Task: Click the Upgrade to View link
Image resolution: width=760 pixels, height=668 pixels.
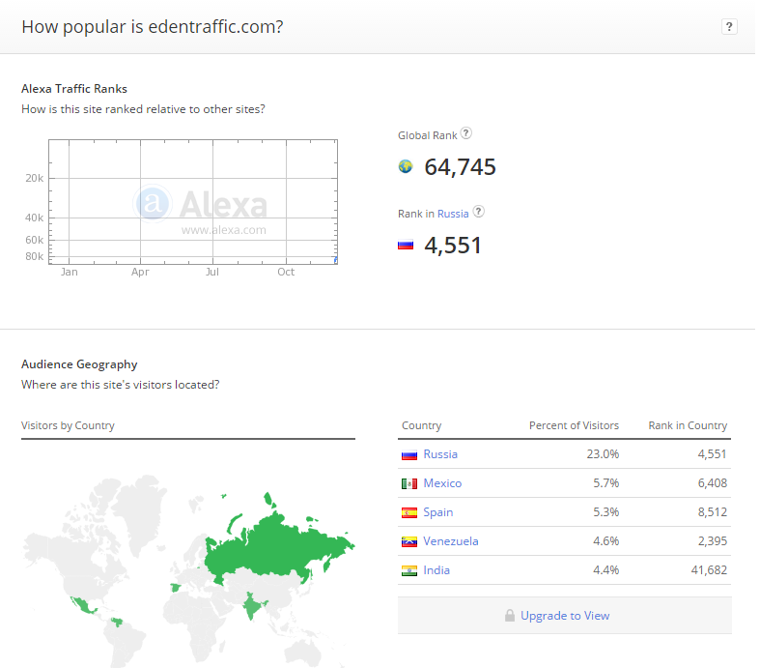Action: click(565, 616)
